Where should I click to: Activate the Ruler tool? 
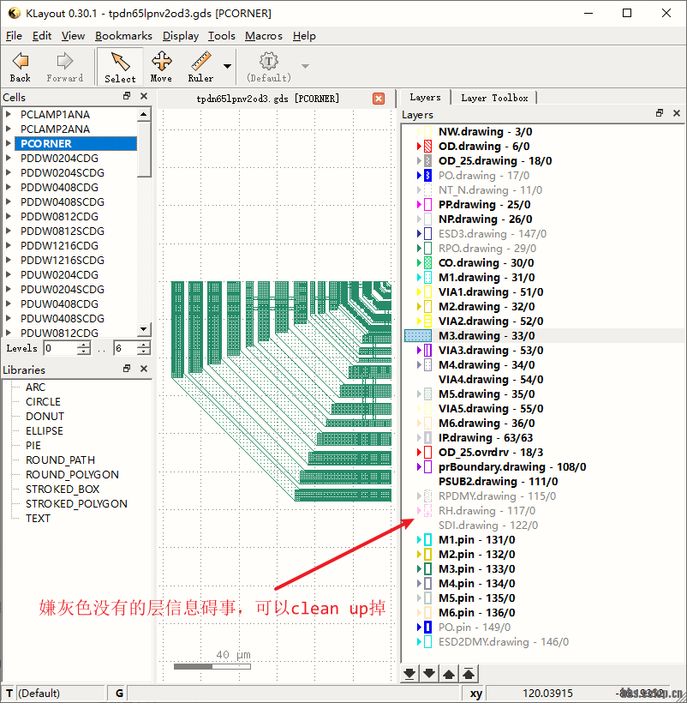[200, 66]
